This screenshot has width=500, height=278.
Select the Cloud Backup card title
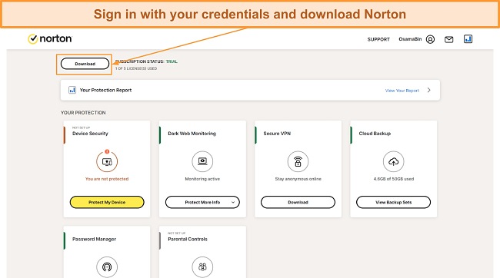coord(375,134)
